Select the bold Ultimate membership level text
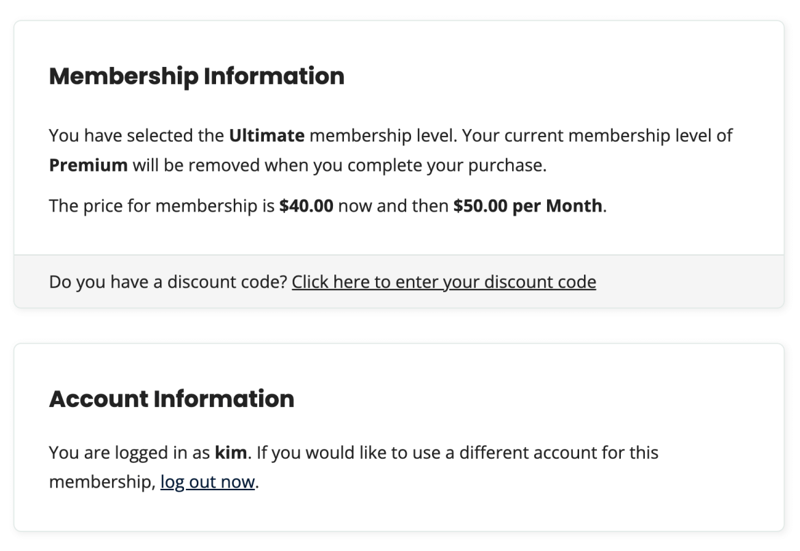Screen dimensions: 800x551 click(x=267, y=135)
